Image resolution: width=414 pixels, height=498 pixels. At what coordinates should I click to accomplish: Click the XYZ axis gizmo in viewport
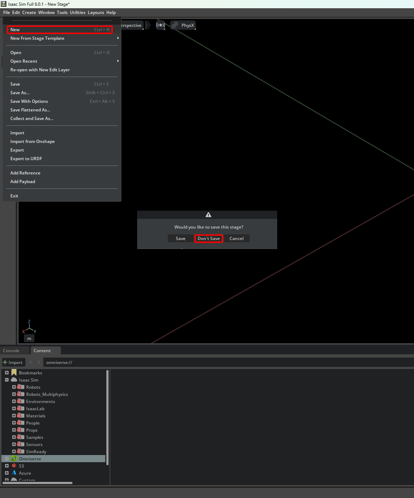(x=29, y=327)
